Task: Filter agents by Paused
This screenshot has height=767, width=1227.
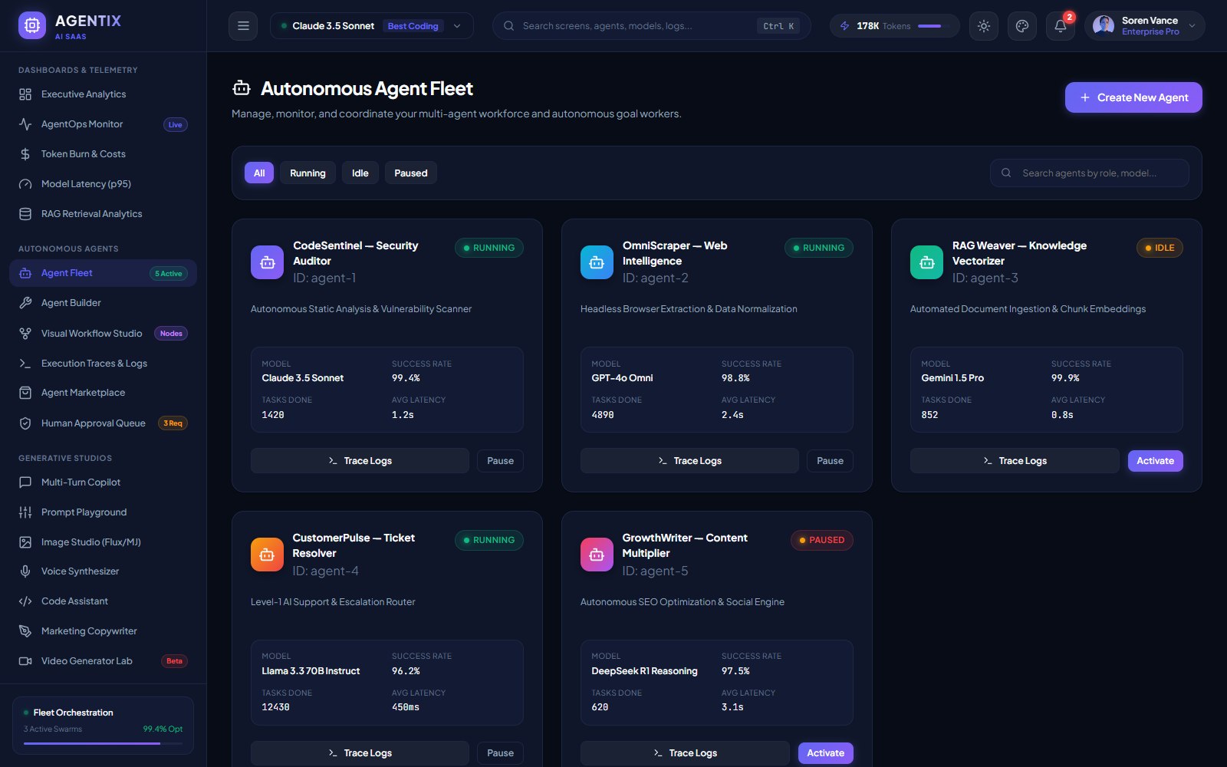Action: (x=411, y=173)
